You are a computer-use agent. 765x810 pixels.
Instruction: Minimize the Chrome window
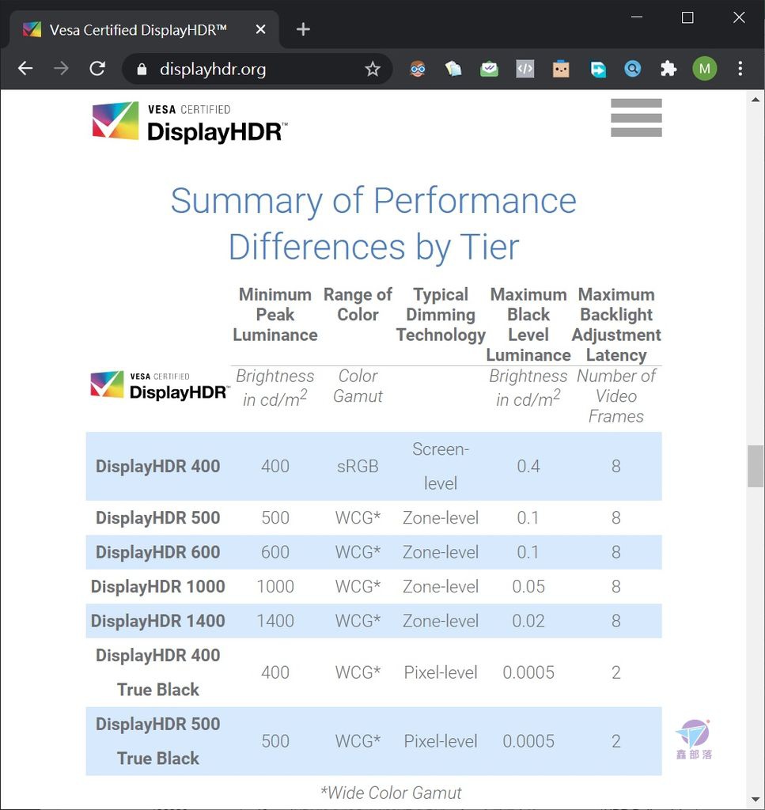click(x=637, y=17)
